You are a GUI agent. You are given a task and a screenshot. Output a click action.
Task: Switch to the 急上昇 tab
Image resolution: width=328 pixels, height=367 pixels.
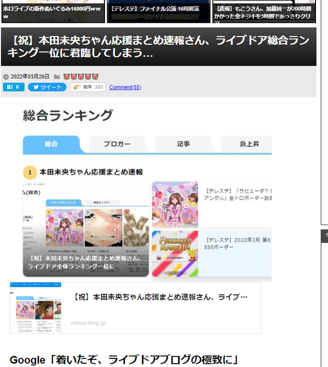pyautogui.click(x=247, y=144)
